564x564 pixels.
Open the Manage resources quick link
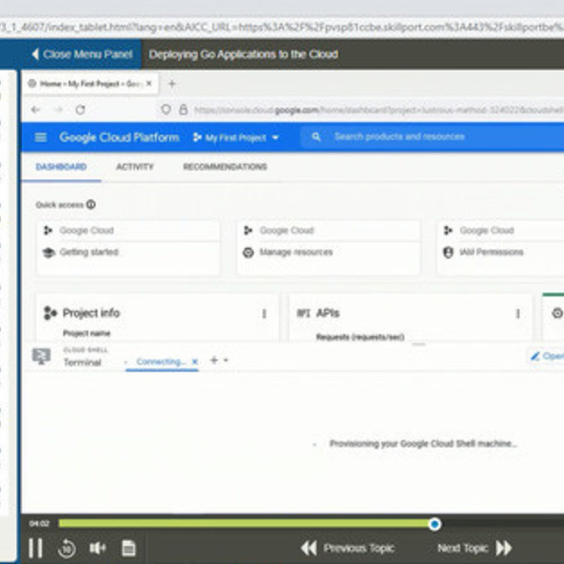pyautogui.click(x=296, y=252)
